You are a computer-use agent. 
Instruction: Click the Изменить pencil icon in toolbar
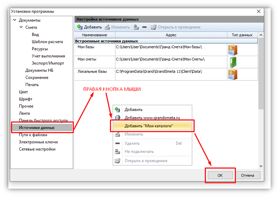click(x=107, y=27)
